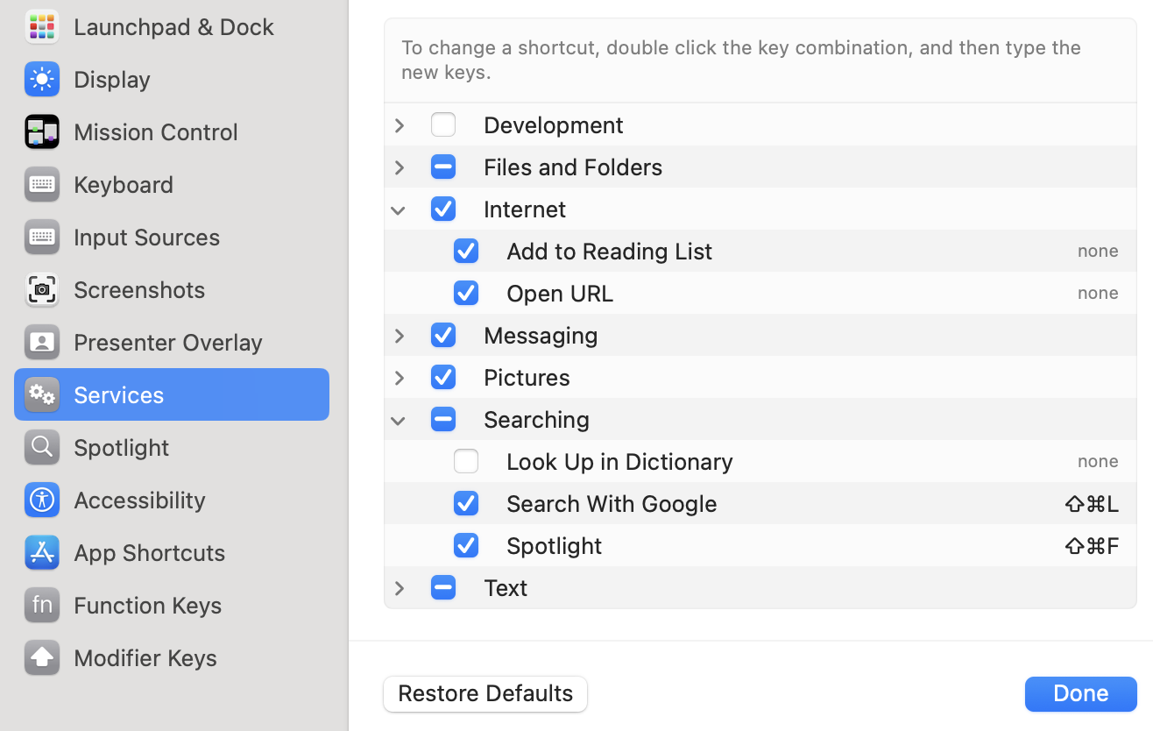Click the Screenshots icon
The height and width of the screenshot is (731, 1153).
click(41, 289)
